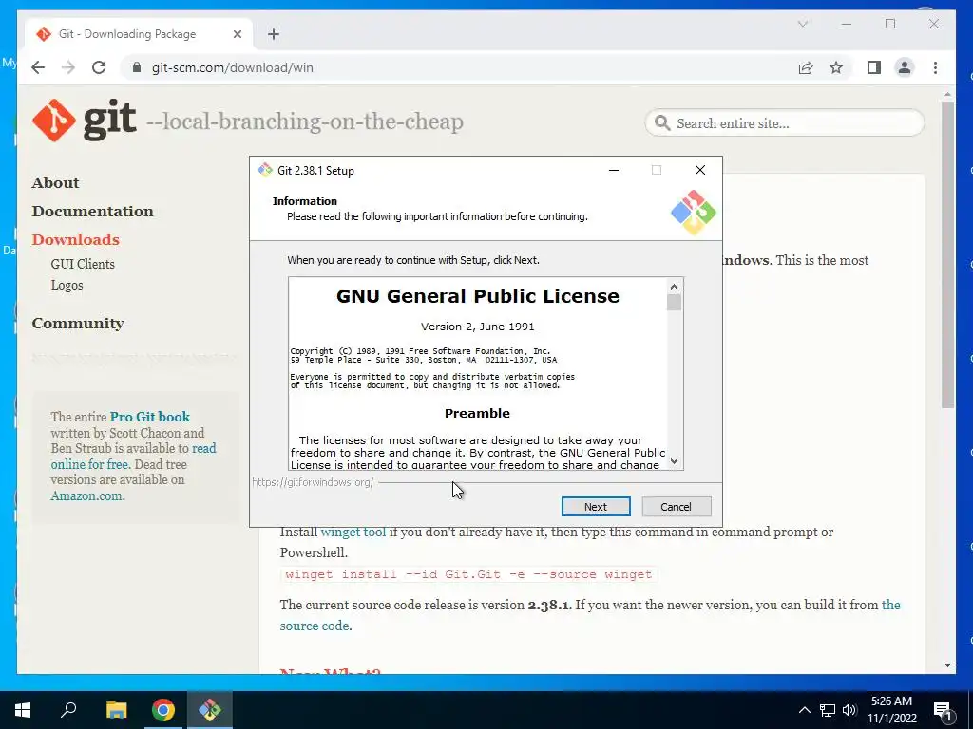Open Windows taskbar search

point(68,710)
